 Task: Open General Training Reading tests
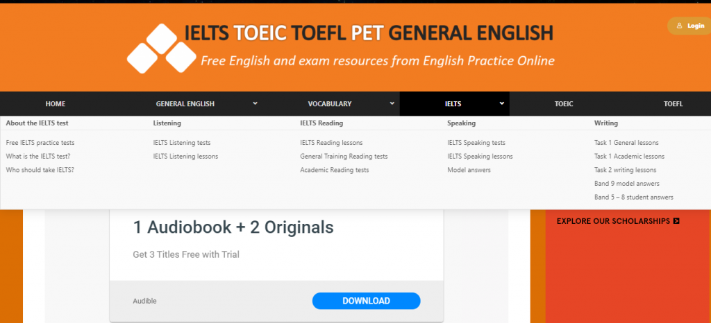click(344, 157)
